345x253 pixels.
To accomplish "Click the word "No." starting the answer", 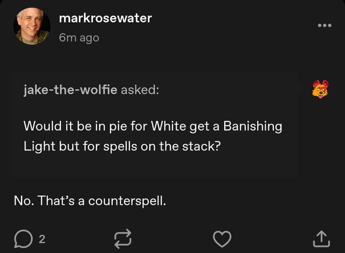I will (x=24, y=202).
